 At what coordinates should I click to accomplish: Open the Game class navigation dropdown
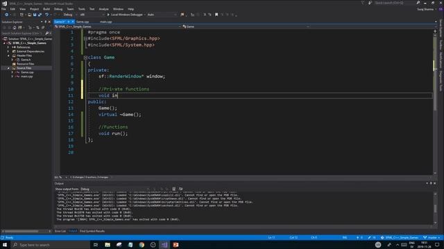tap(246, 26)
